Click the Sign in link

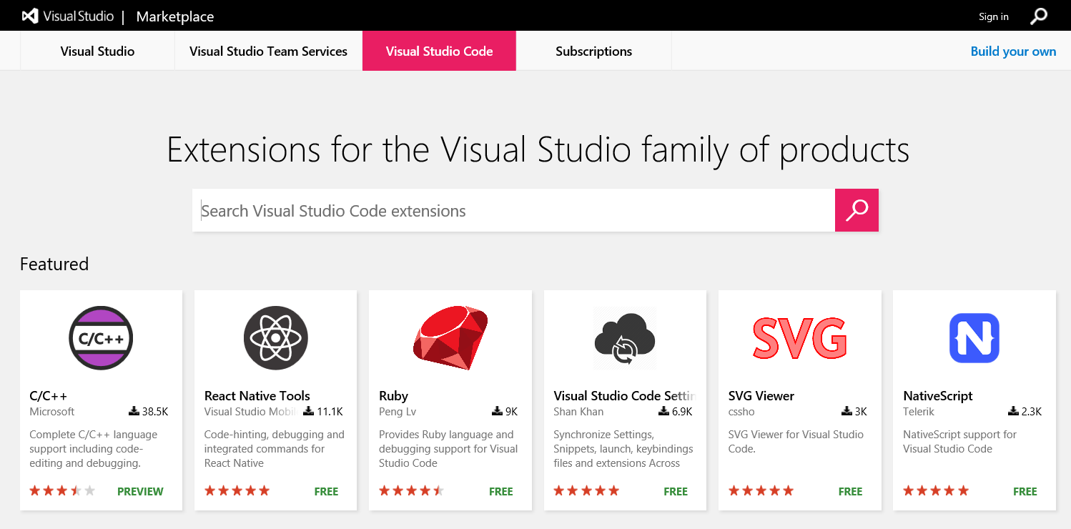point(993,16)
